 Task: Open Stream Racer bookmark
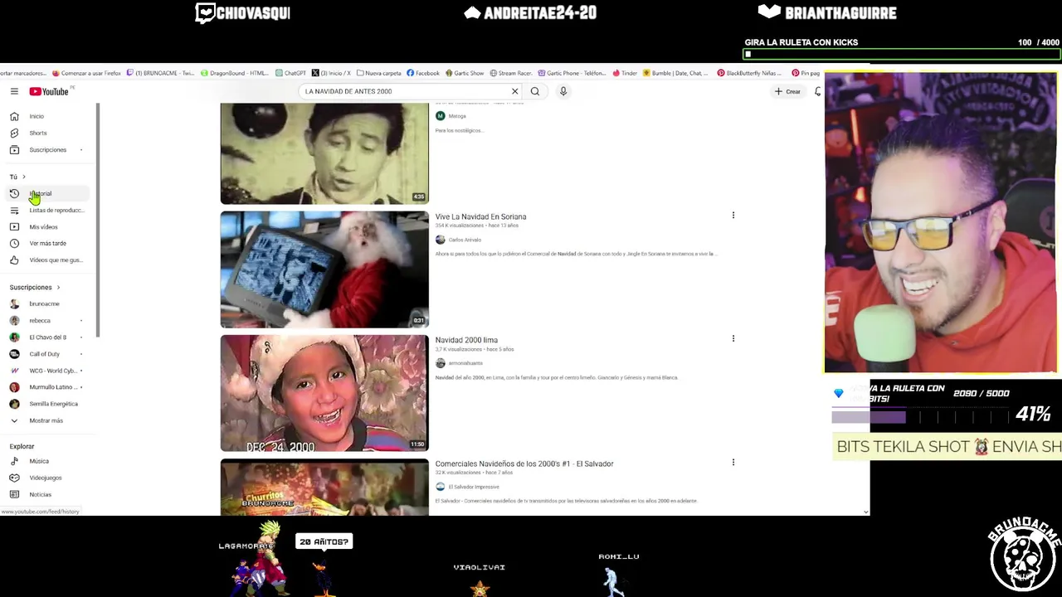tap(511, 73)
